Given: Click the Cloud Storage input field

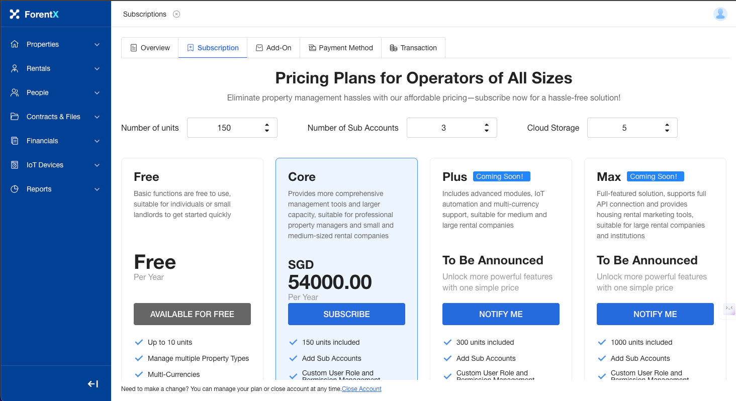Looking at the screenshot, I should pos(624,128).
